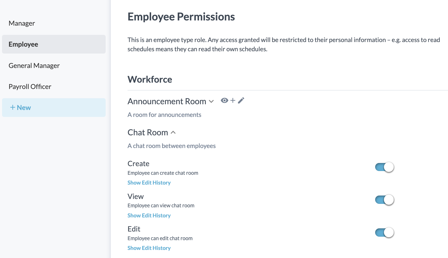
Task: Click the Workforce section heading
Action: point(150,79)
